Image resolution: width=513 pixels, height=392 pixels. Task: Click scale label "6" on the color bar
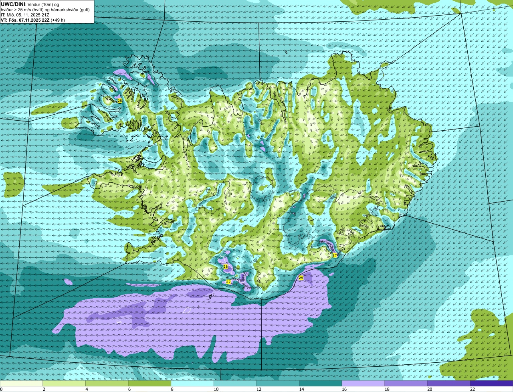click(129, 389)
